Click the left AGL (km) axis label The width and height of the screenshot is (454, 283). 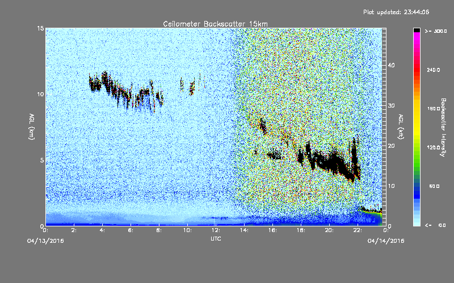point(31,126)
